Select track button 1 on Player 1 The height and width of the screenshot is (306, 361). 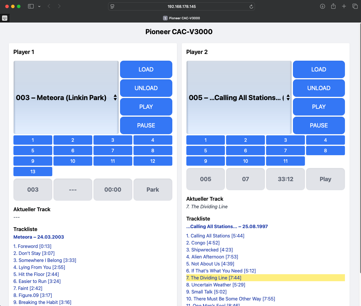pyautogui.click(x=33, y=140)
